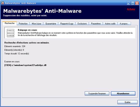Click 'Eléments examinés: 324' text
140x107 pixels.
click(15, 46)
